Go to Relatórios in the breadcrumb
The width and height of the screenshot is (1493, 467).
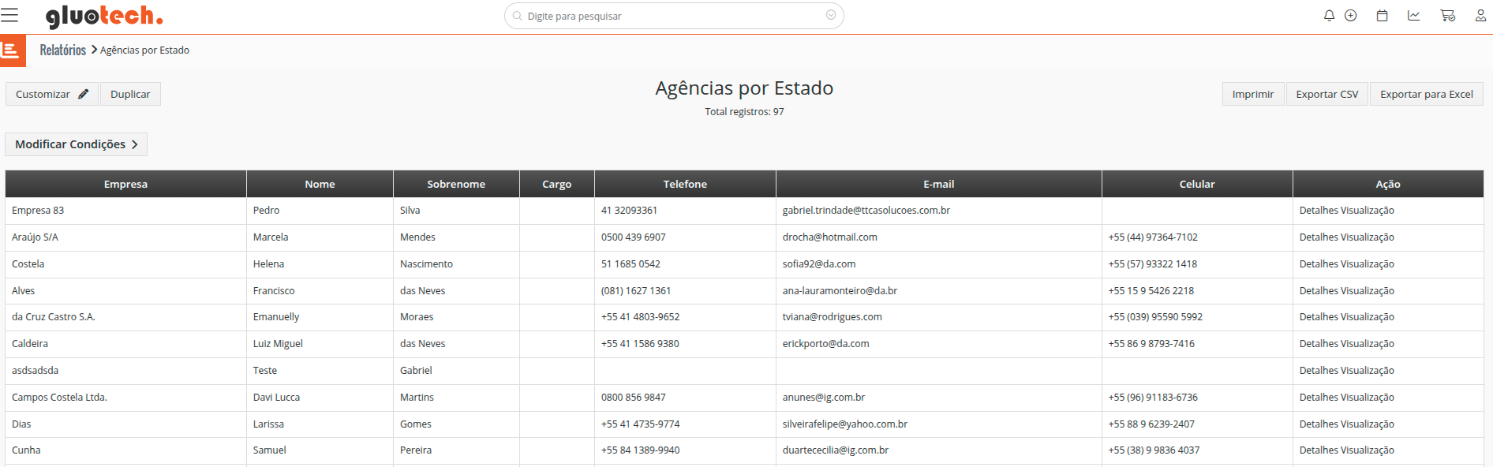coord(63,50)
